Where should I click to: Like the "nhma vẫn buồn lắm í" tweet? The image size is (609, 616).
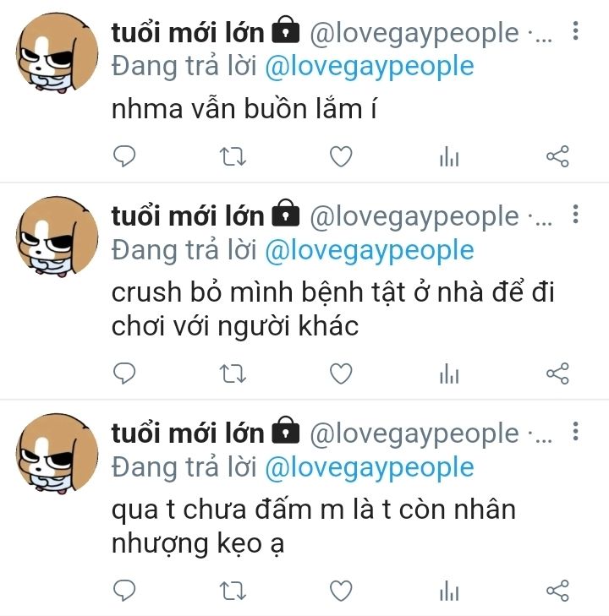click(x=341, y=156)
